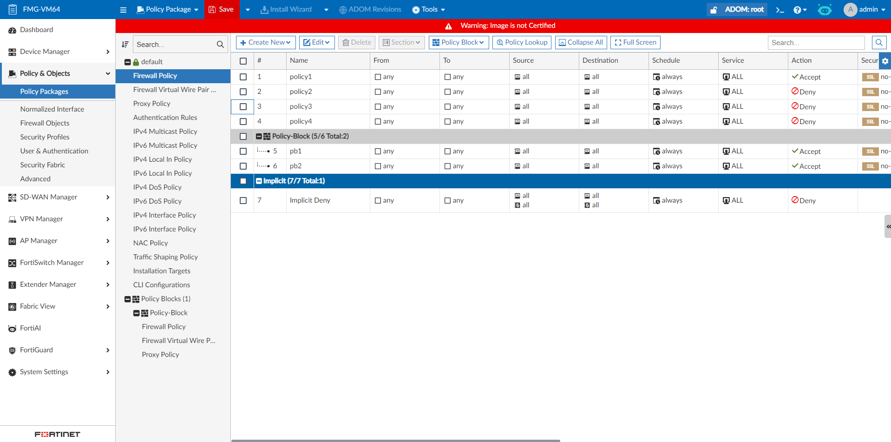This screenshot has width=891, height=442.
Task: Select Proxy Policy under the default package
Action: 151,103
